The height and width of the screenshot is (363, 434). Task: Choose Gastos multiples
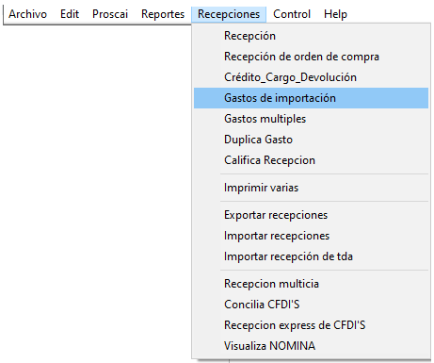(x=311, y=119)
